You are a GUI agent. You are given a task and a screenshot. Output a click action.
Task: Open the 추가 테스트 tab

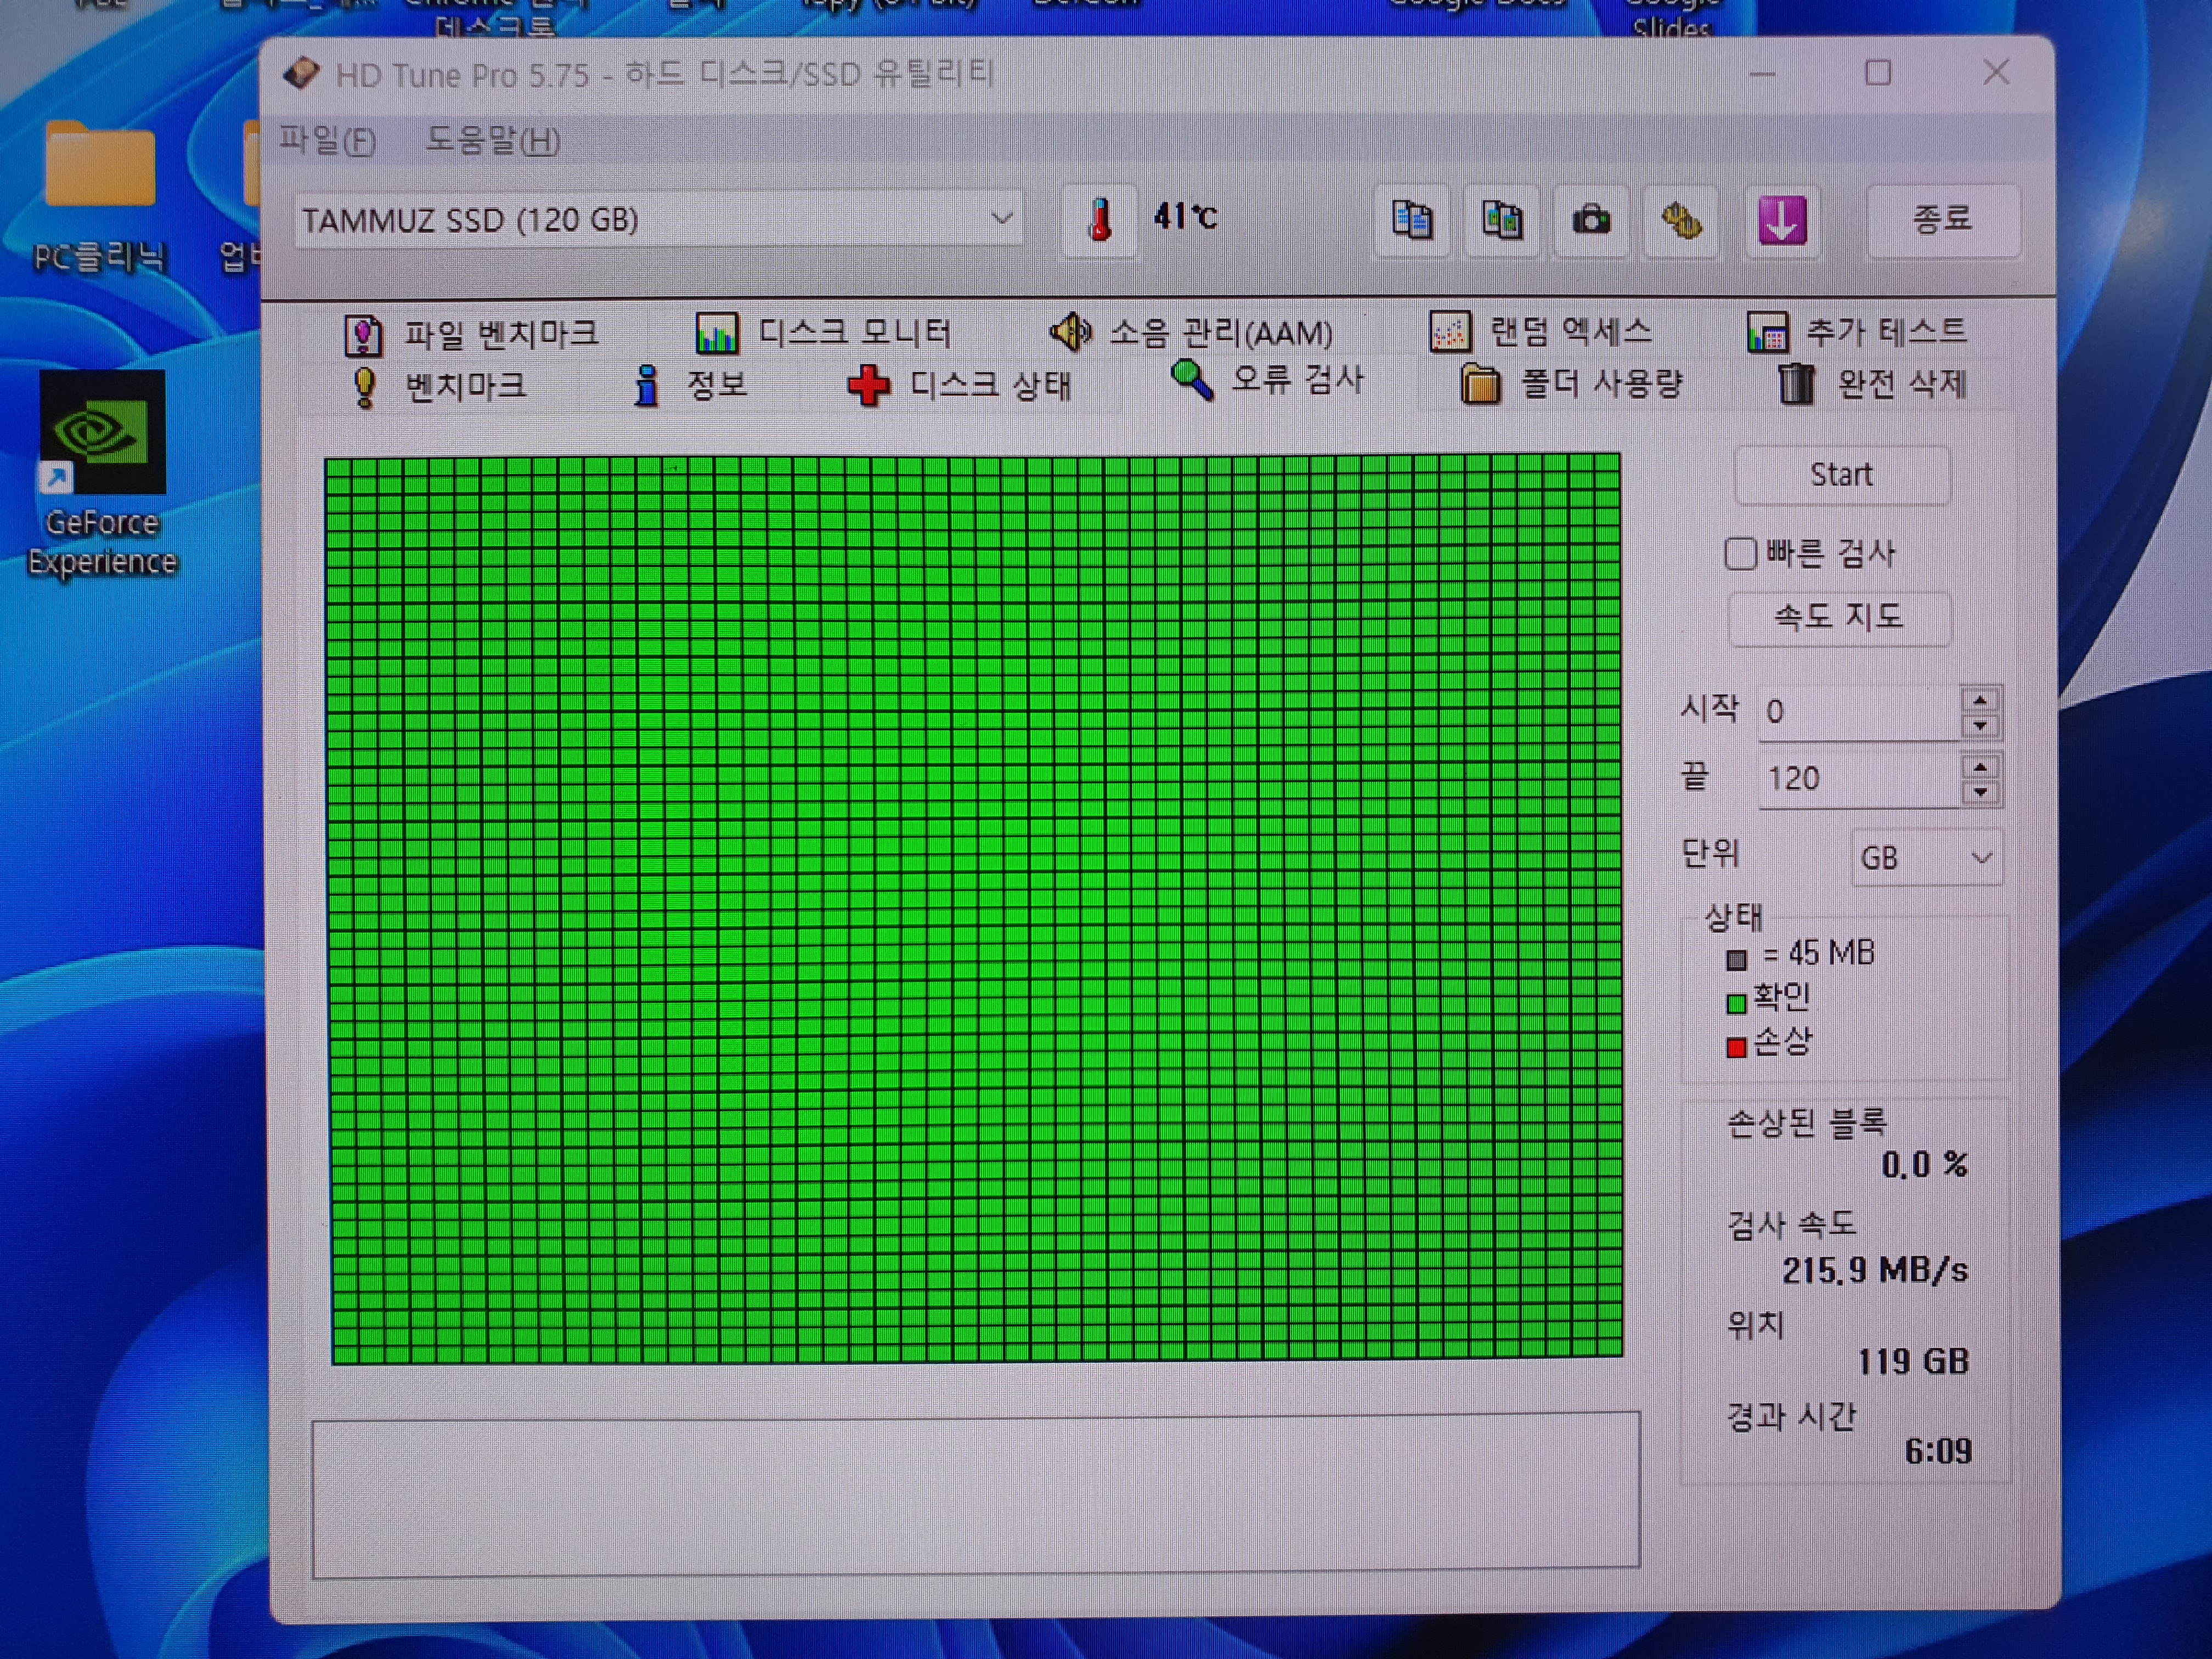[x=1856, y=331]
